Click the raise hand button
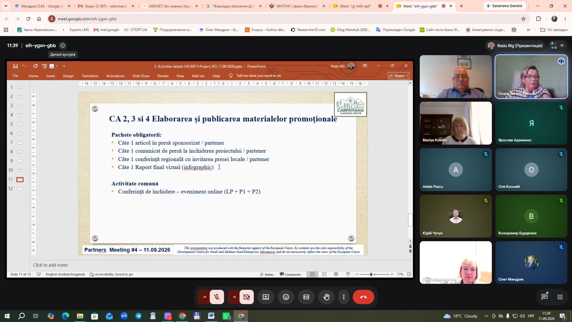The height and width of the screenshot is (322, 572). coord(326,297)
